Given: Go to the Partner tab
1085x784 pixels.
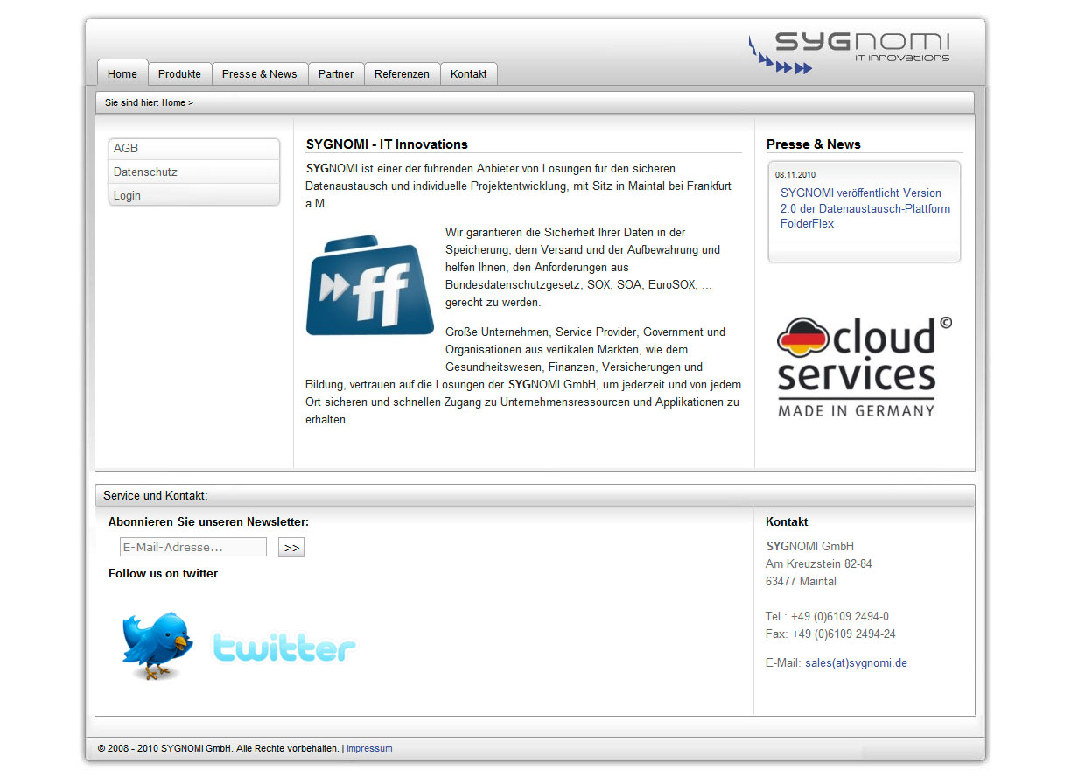Looking at the screenshot, I should click(336, 74).
